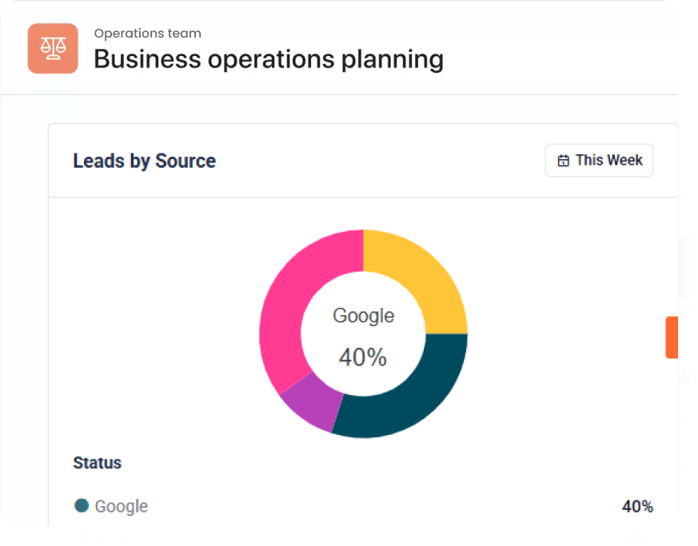Screen dimensions: 698x546
Task: Click the orange bar at right edge
Action: click(672, 337)
